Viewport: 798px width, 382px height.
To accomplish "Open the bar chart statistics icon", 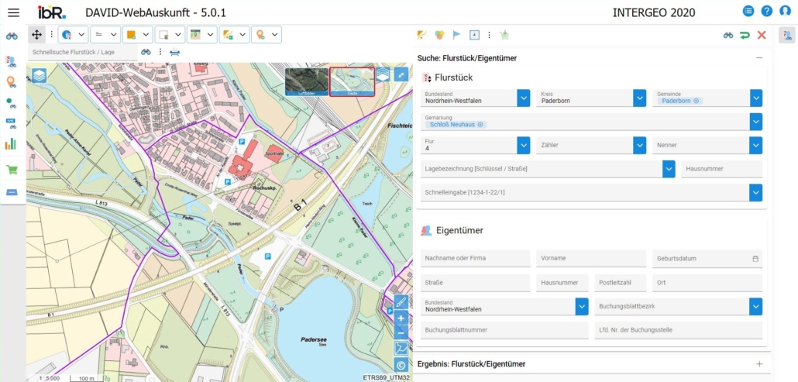I will coord(12,144).
